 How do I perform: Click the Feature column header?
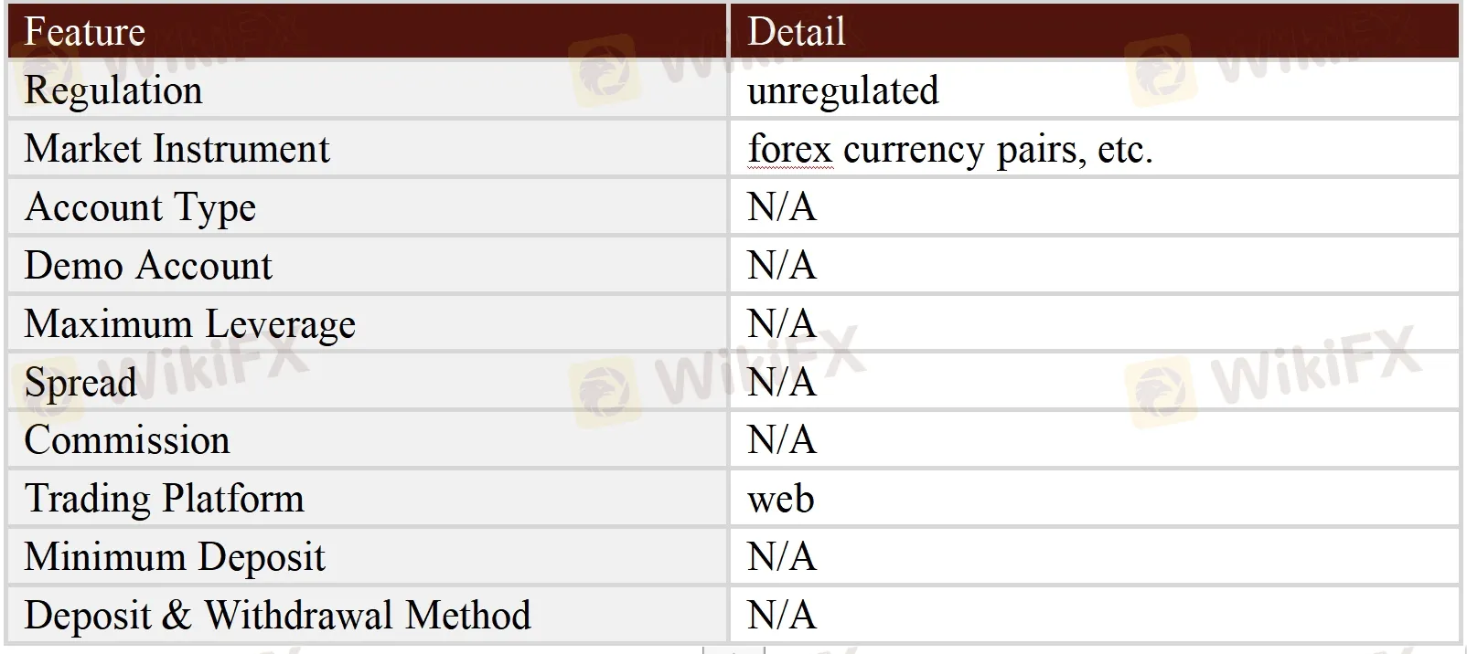click(x=85, y=32)
